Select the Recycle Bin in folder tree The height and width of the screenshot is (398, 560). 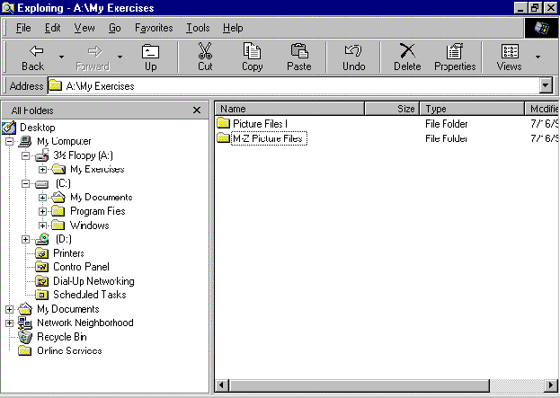click(61, 337)
